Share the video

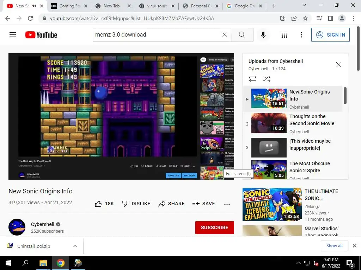click(x=172, y=204)
